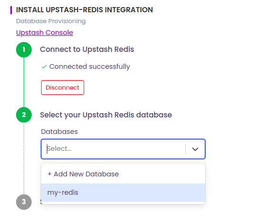The image size is (260, 224).
Task: Click the green step 2 circle
Action: [24, 115]
